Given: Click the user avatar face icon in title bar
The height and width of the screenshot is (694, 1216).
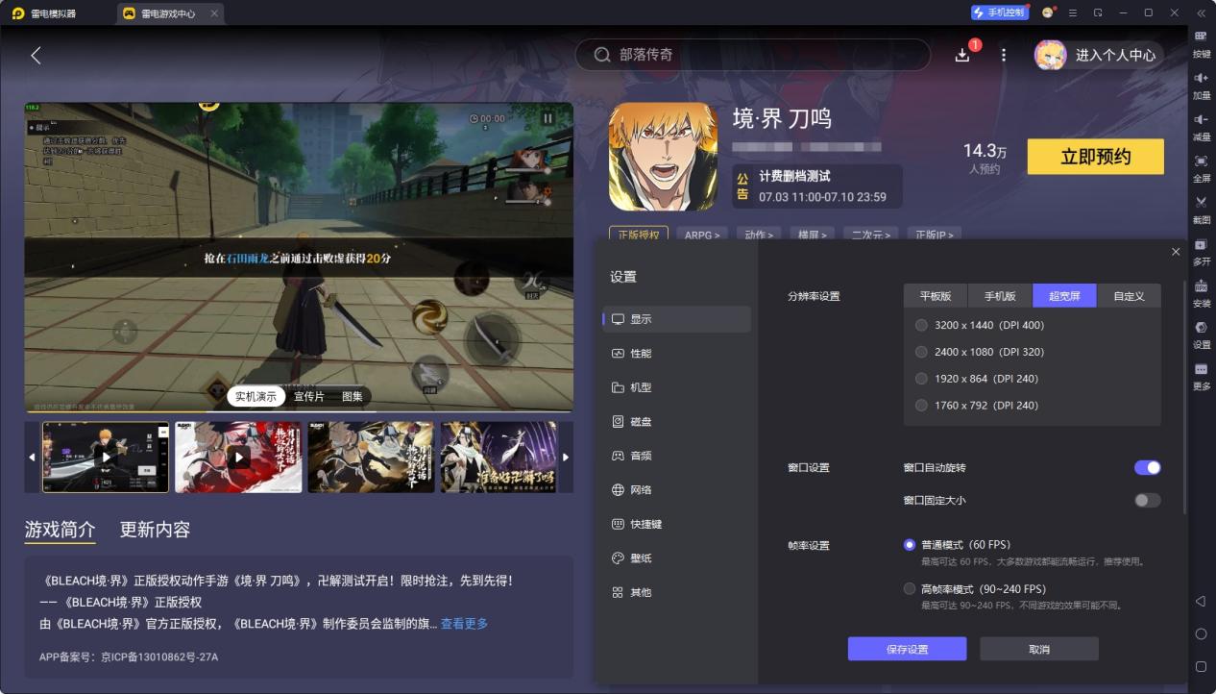Looking at the screenshot, I should 1048,12.
